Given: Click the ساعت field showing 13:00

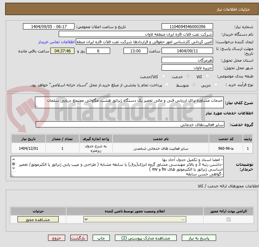Looking at the screenshot, I should pos(136,51).
